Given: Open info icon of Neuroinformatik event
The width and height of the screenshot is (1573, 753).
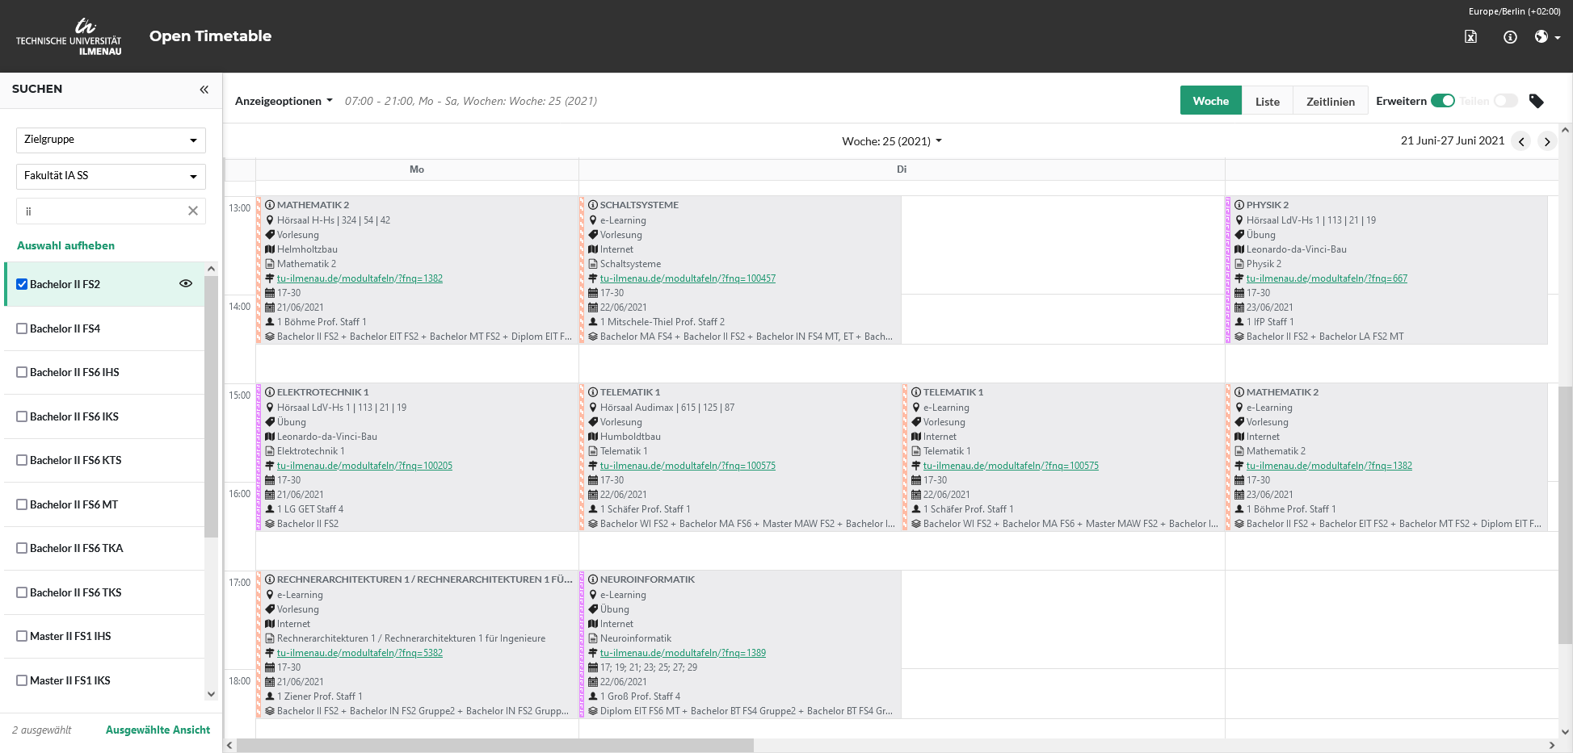Looking at the screenshot, I should 593,579.
